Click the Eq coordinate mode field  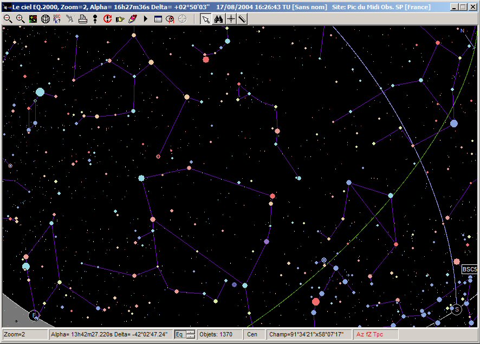[180, 334]
